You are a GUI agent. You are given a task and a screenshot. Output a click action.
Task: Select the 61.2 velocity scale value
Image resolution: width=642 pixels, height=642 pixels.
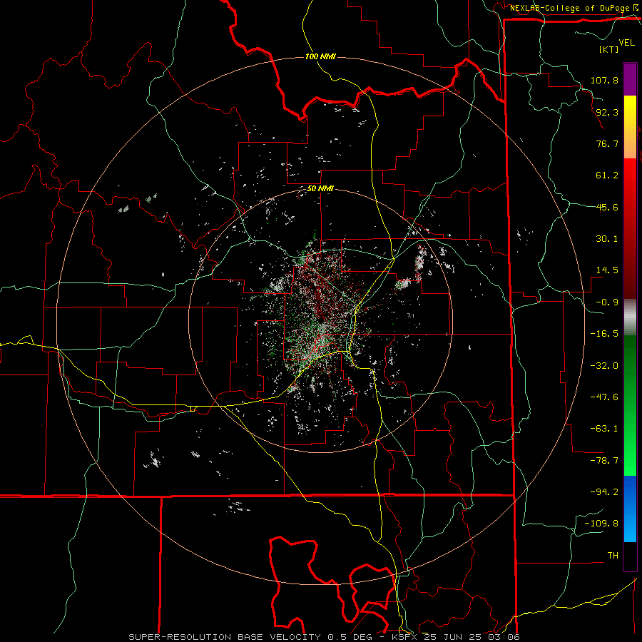tap(607, 175)
